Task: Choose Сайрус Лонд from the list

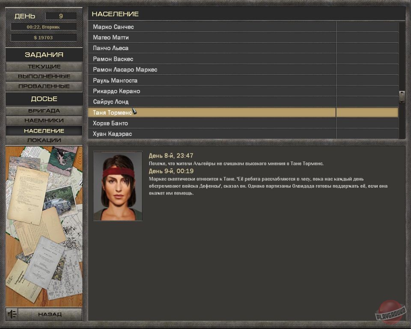Action: pyautogui.click(x=243, y=102)
